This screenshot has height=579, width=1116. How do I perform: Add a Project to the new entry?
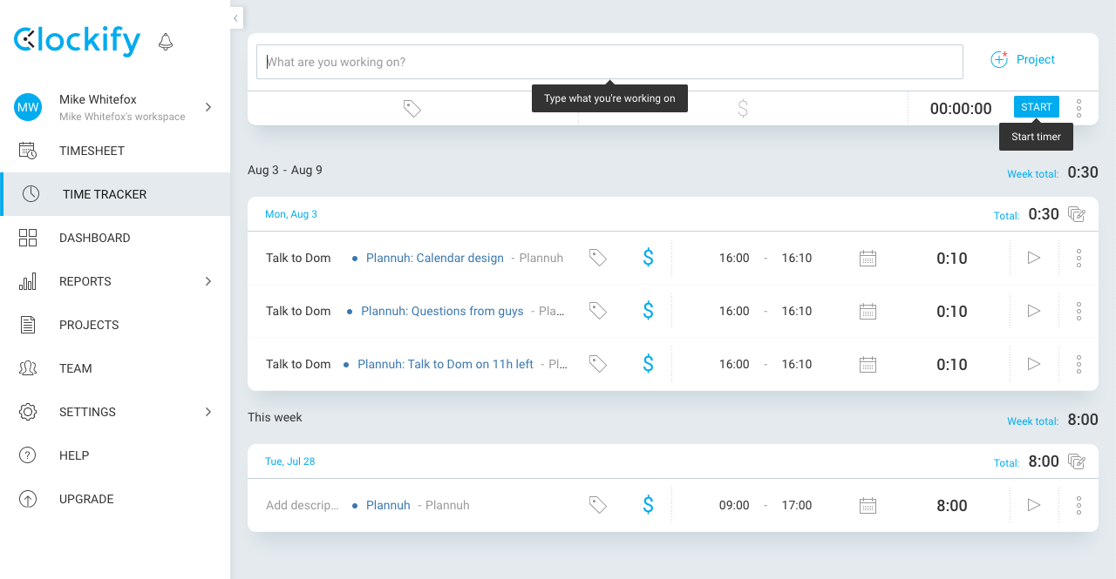point(1023,59)
